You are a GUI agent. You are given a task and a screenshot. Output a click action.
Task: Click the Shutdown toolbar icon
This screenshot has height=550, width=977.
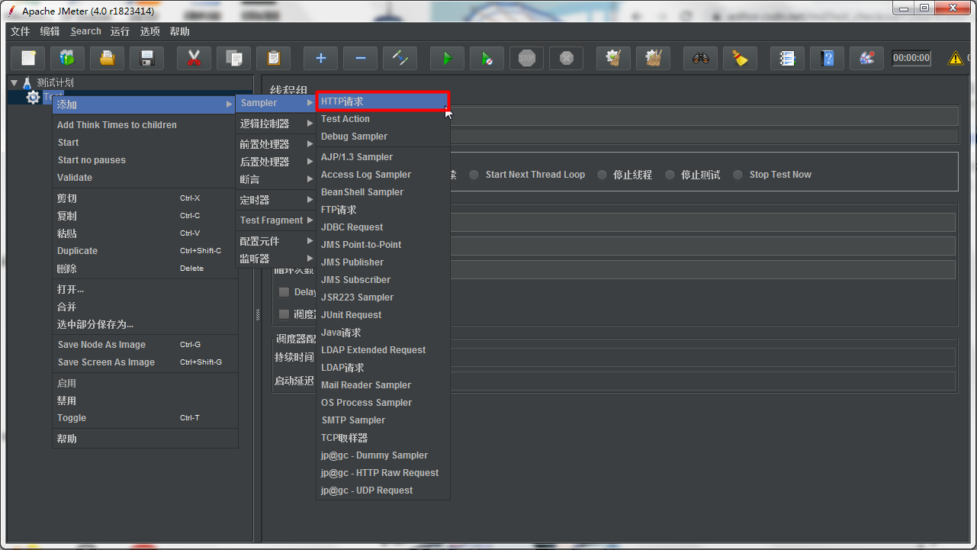click(x=567, y=58)
